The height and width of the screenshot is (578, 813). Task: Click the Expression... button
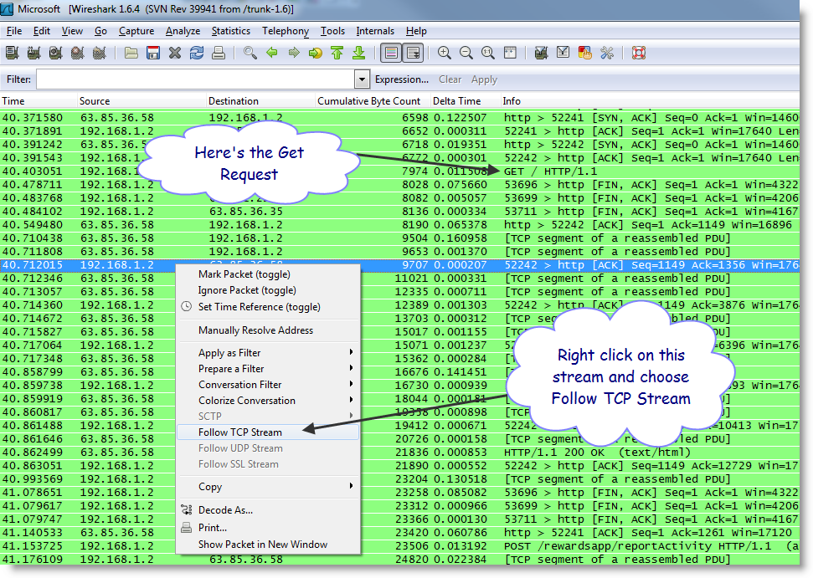point(402,79)
